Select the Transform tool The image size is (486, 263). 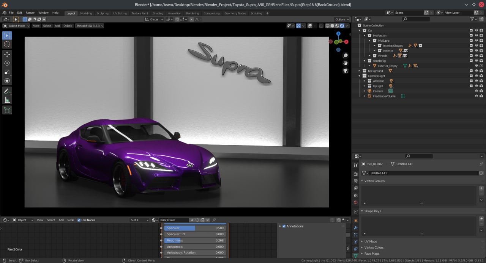(7, 81)
